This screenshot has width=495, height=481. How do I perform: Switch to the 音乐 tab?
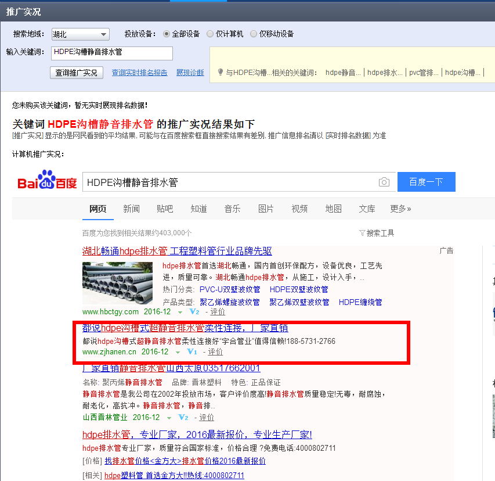pos(232,209)
